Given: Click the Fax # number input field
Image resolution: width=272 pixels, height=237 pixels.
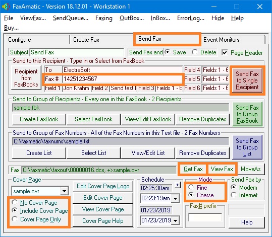Looking at the screenshot, I should [x=123, y=79].
